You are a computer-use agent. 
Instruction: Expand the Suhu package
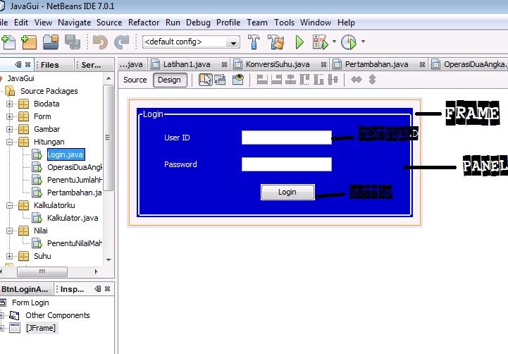pyautogui.click(x=9, y=256)
